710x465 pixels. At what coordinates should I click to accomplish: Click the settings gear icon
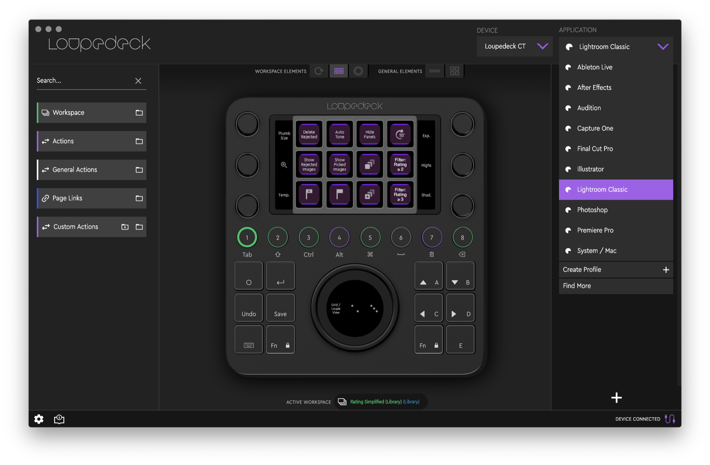point(39,419)
